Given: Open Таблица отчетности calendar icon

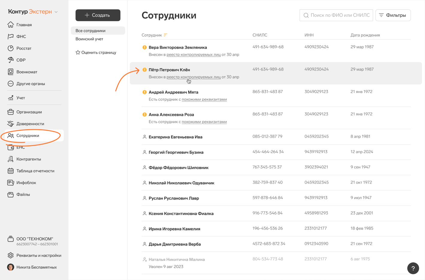Looking at the screenshot, I should pos(10,171).
